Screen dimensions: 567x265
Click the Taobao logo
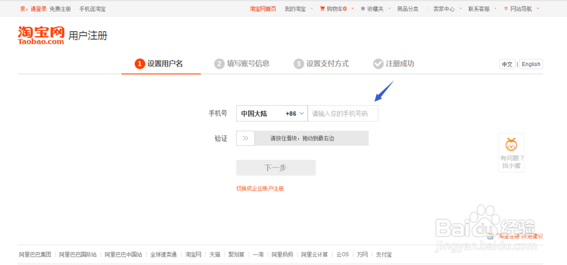41,36
